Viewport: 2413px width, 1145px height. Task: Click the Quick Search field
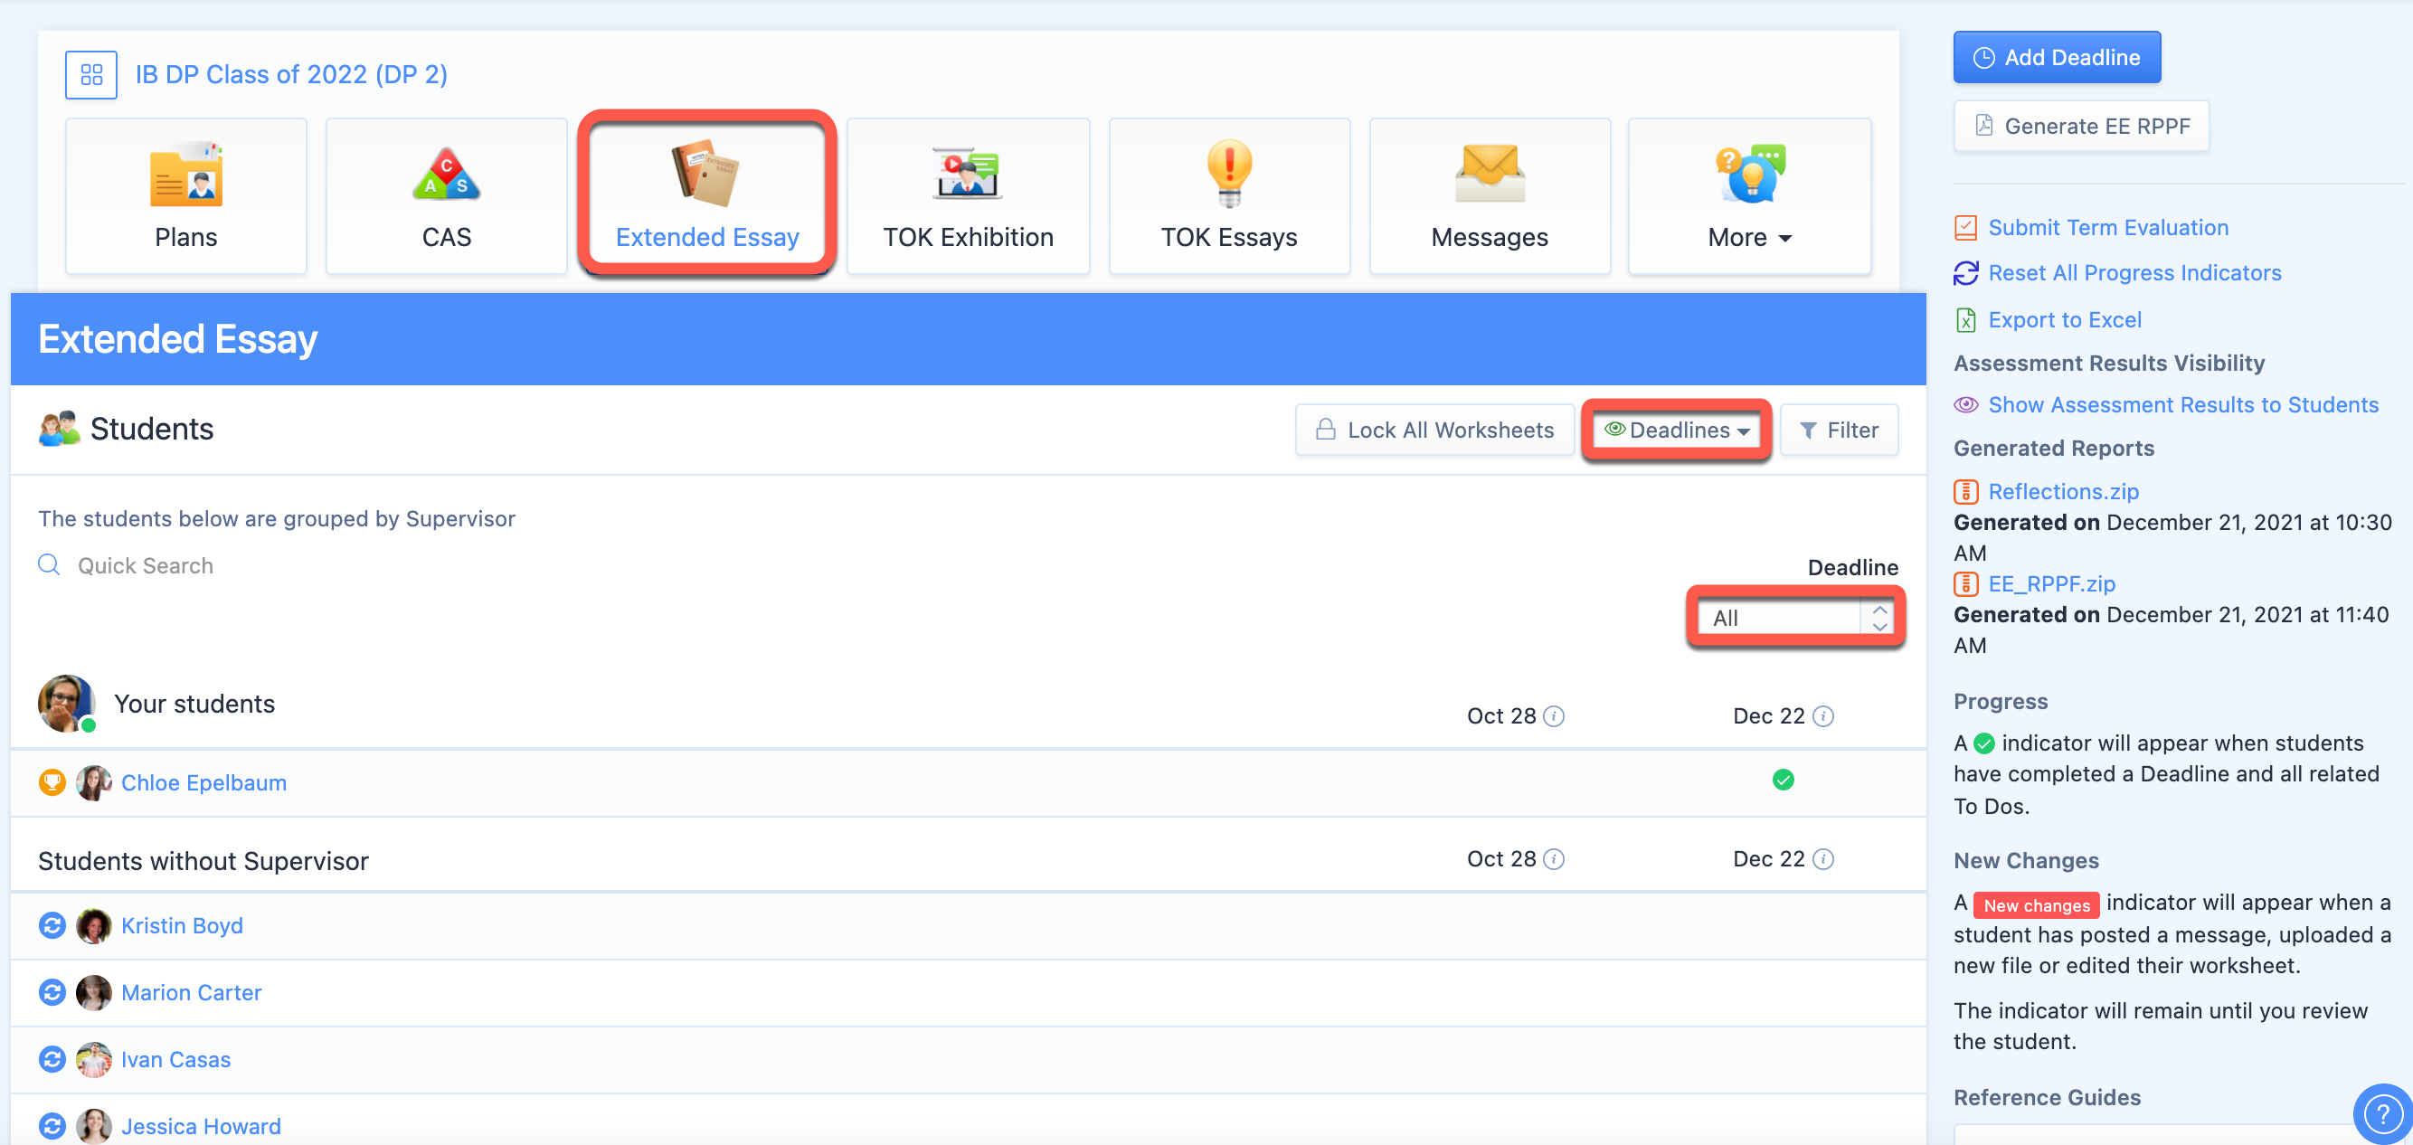(x=146, y=565)
